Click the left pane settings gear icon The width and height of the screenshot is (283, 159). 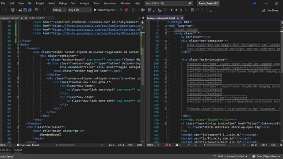point(143,18)
